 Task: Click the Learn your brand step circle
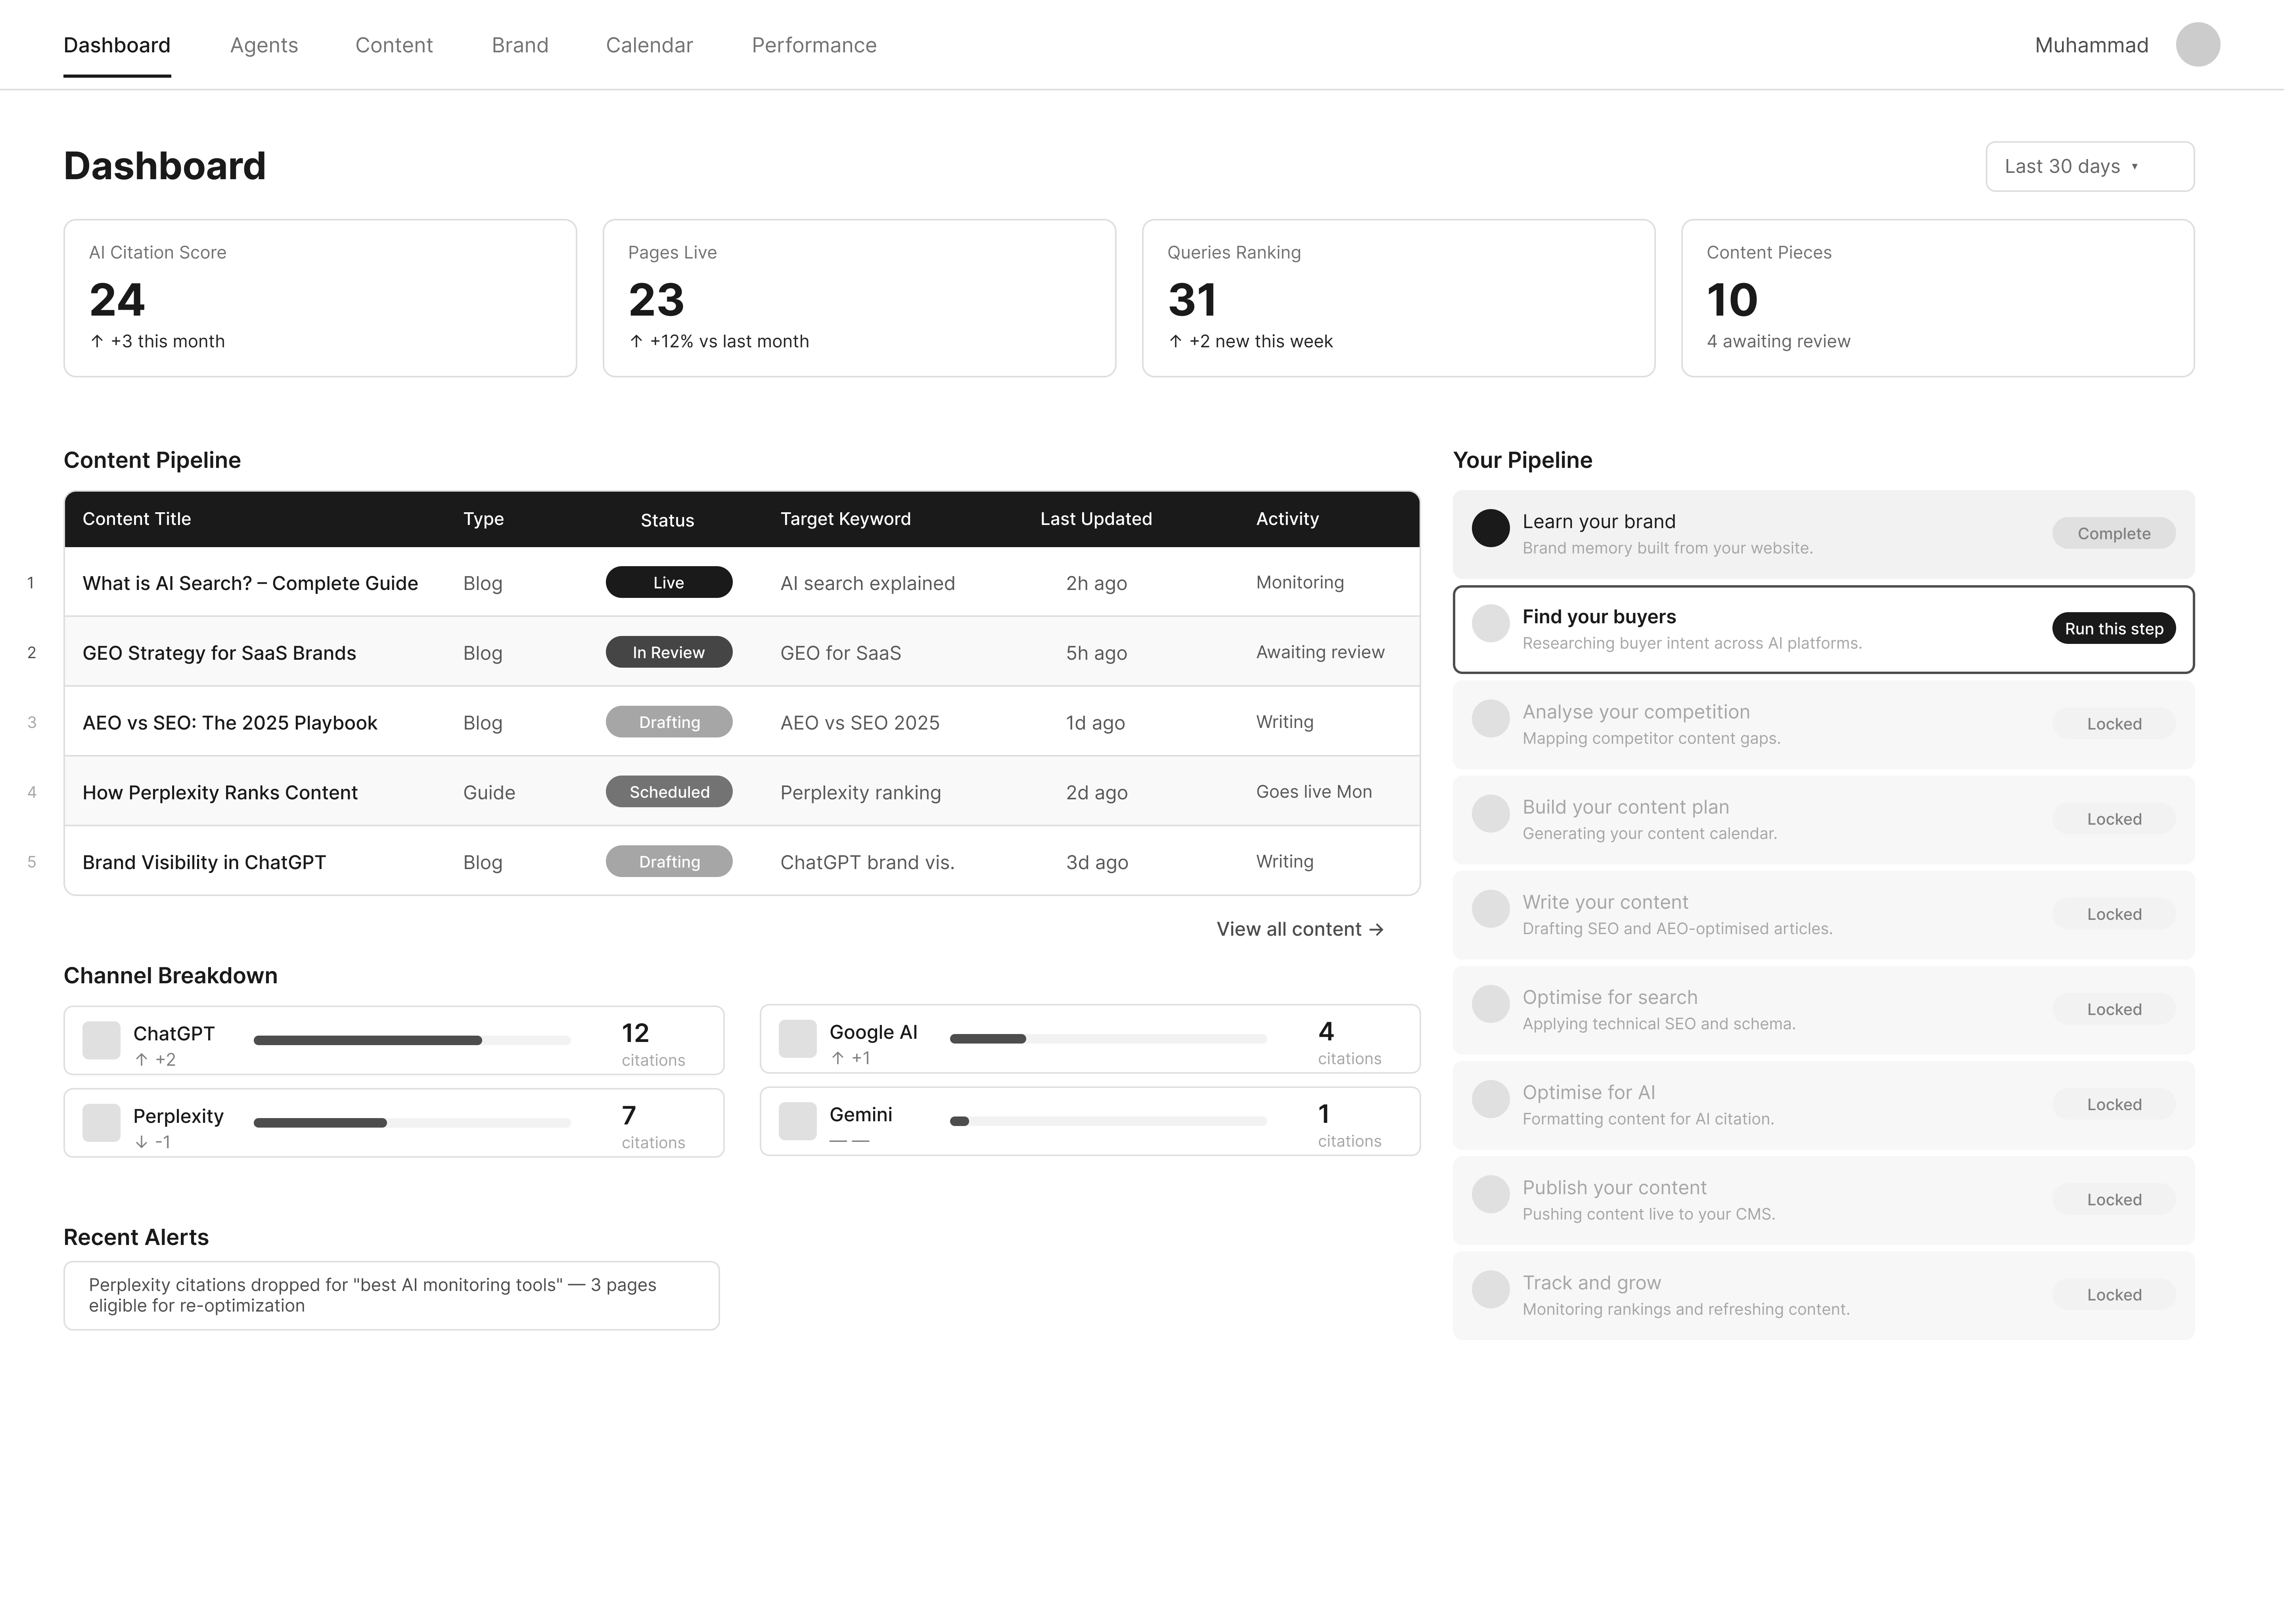1490,528
